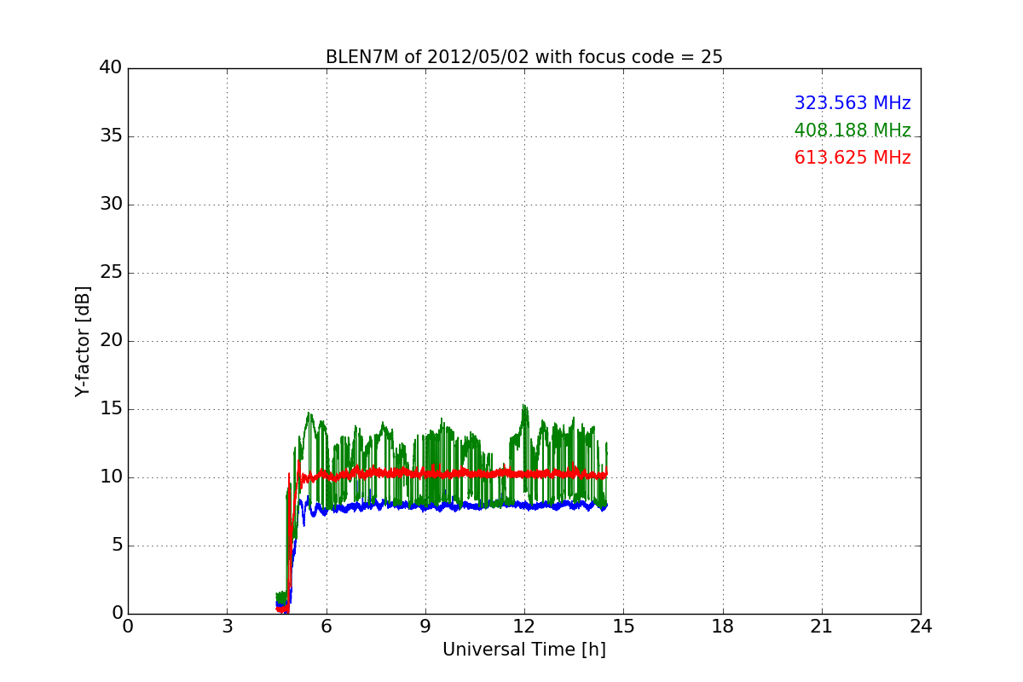Click the 5 tick on the Y-axis
1023x682 pixels.
[x=116, y=546]
